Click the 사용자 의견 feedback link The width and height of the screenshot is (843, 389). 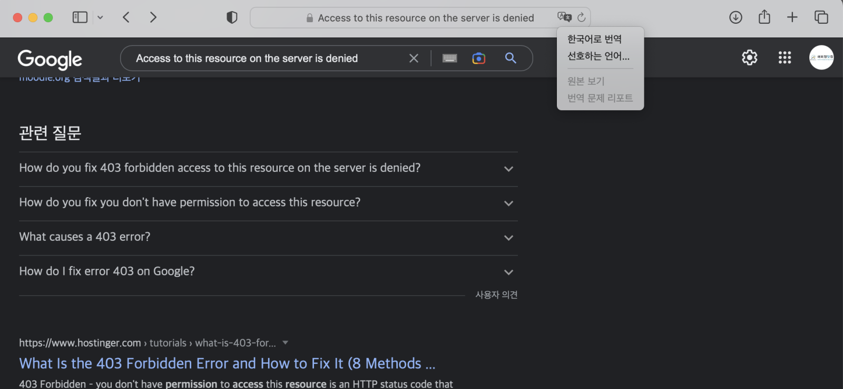click(x=496, y=295)
